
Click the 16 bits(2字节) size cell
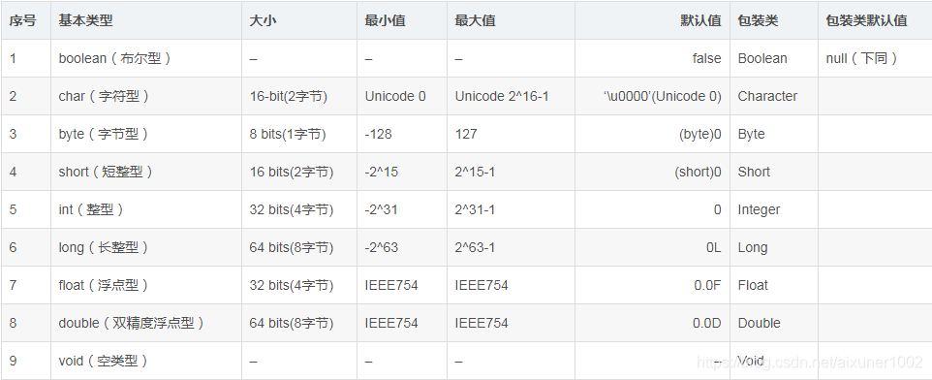(299, 172)
